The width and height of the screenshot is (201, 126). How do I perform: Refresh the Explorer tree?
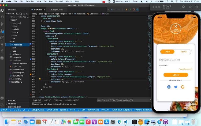[24, 14]
